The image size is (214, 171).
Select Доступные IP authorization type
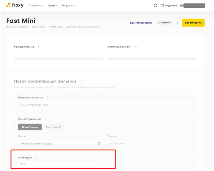(53, 127)
